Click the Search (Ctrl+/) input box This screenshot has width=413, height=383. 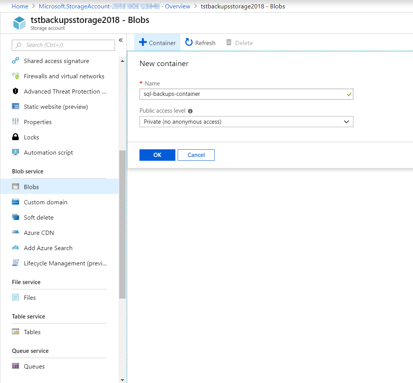[63, 45]
